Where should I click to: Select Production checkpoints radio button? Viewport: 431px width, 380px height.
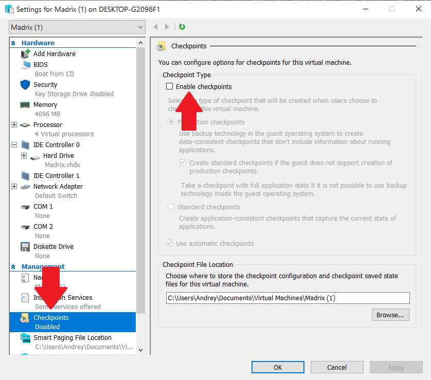171,121
